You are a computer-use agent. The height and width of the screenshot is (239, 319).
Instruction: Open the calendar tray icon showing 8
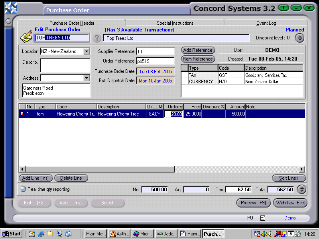pos(291,233)
